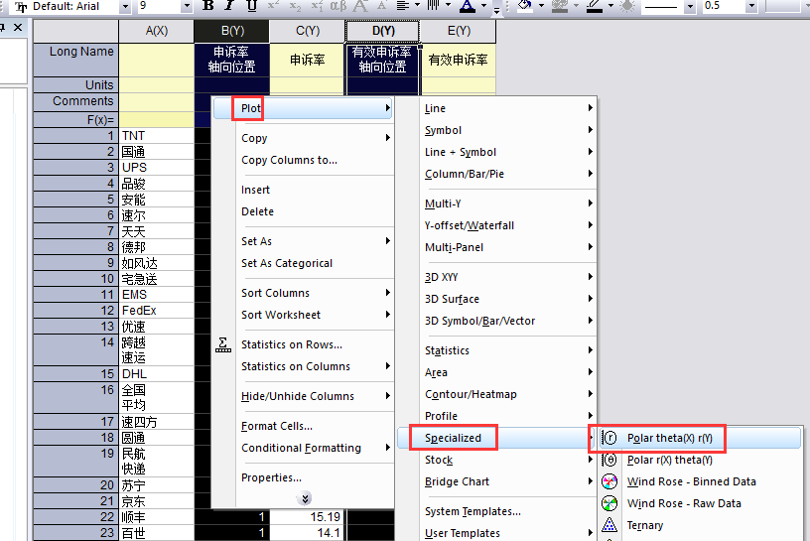
Task: Toggle italic text formatting
Action: coord(230,6)
